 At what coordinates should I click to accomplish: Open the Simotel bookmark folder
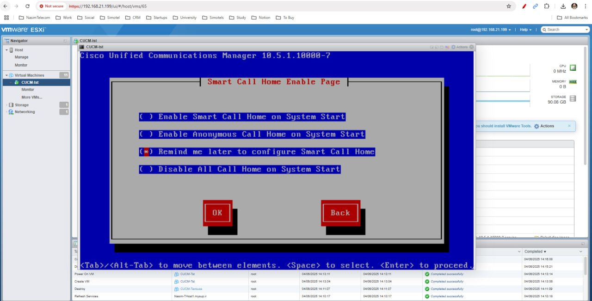pyautogui.click(x=110, y=18)
